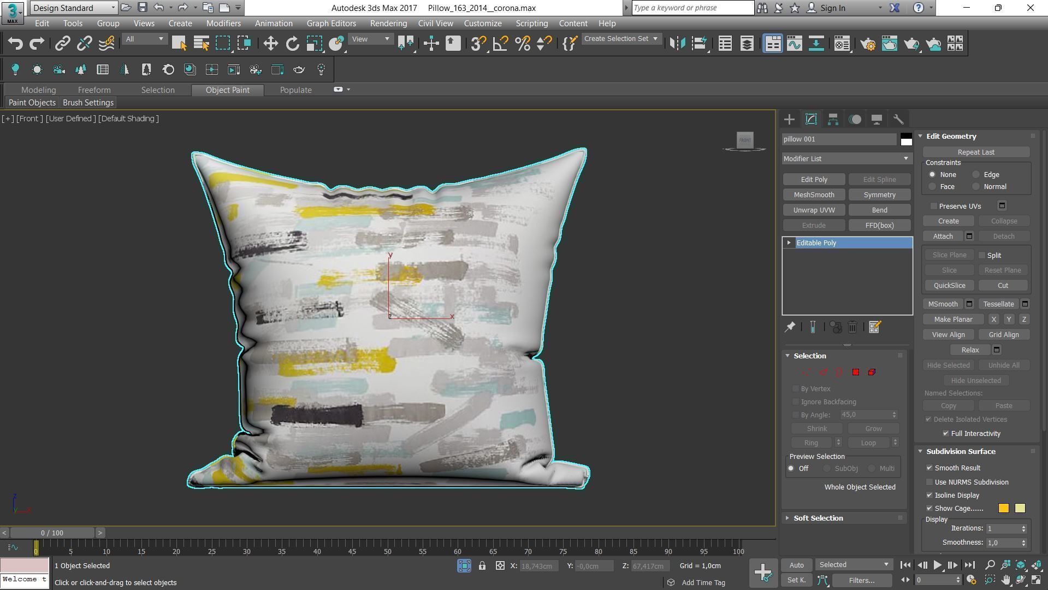Open the Scripting menu
The height and width of the screenshot is (590, 1048).
531,23
